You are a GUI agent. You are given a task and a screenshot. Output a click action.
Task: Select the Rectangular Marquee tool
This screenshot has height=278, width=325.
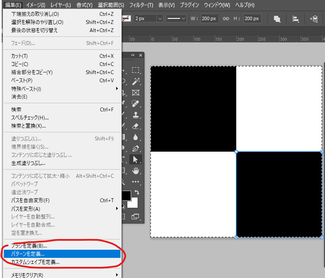click(x=136, y=70)
